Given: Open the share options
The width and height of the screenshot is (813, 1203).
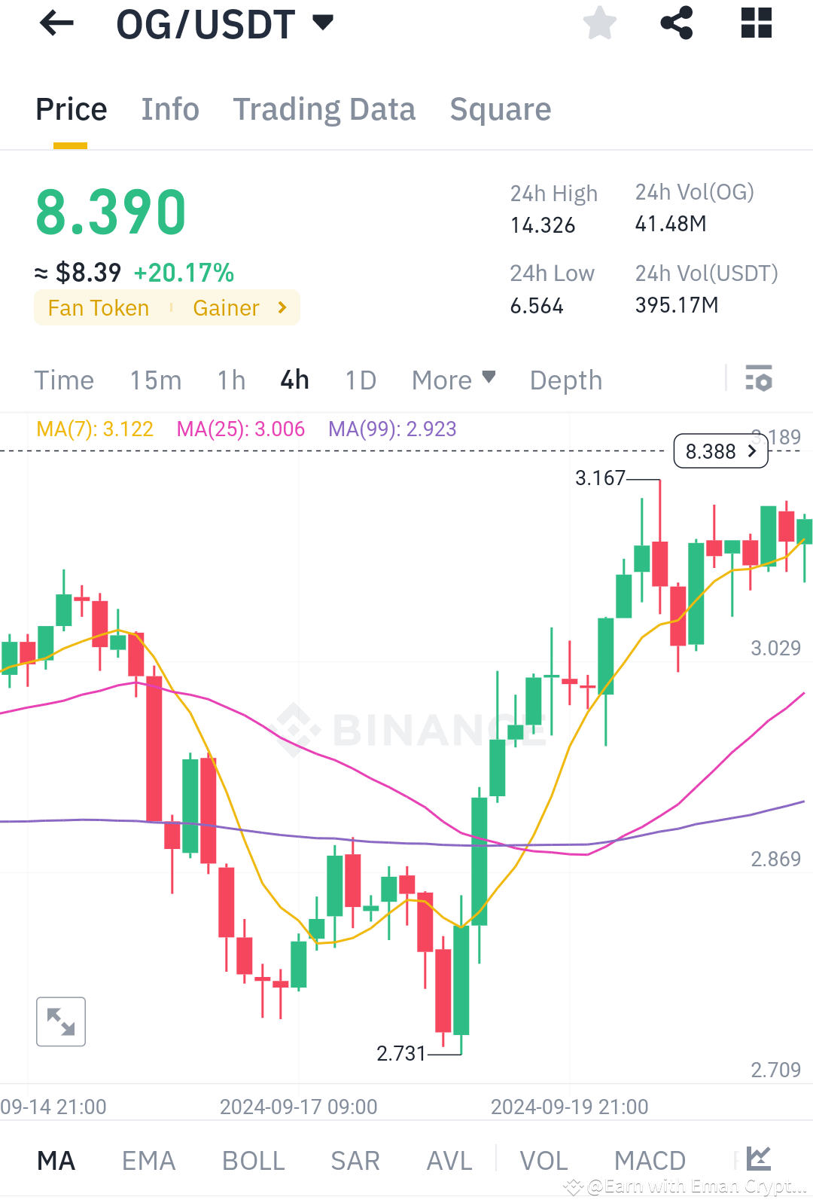Looking at the screenshot, I should click(677, 23).
